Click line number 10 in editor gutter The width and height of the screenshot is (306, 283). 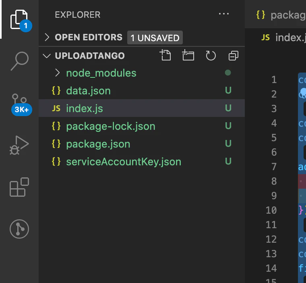click(x=271, y=210)
